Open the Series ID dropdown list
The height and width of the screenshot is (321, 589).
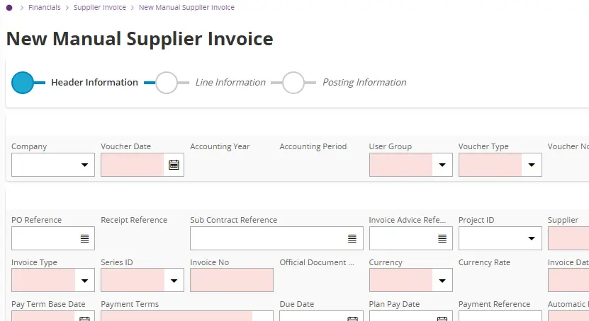[174, 281]
